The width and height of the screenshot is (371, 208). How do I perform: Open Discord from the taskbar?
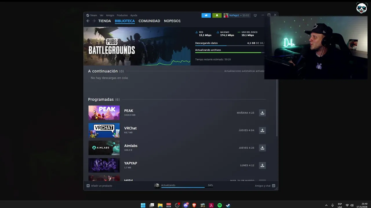(186, 205)
